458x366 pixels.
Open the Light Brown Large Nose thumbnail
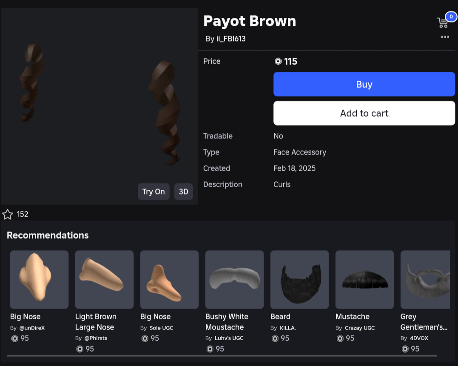[104, 279]
